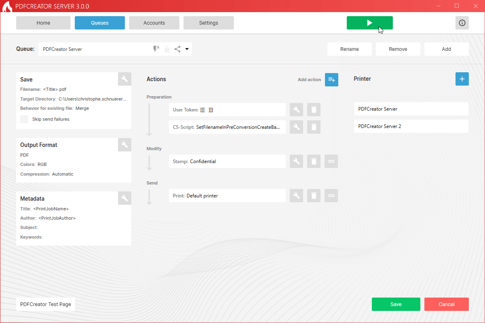485x323 pixels.
Task: Delete the Print Default printer action
Action: 314,196
